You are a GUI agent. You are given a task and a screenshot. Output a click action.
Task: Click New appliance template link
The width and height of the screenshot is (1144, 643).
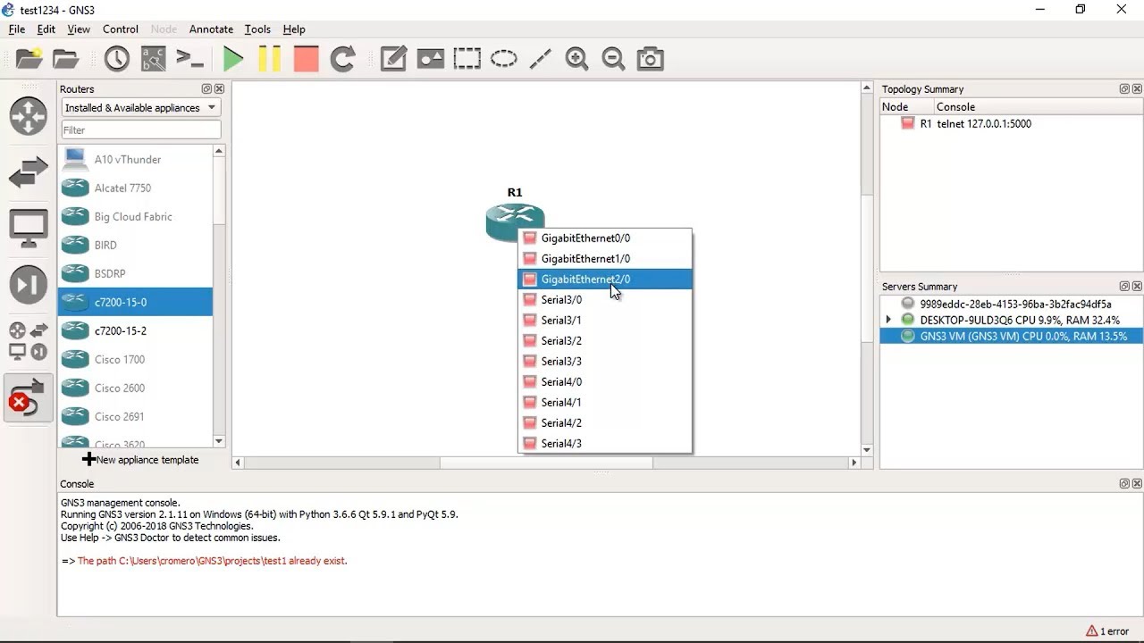[140, 460]
